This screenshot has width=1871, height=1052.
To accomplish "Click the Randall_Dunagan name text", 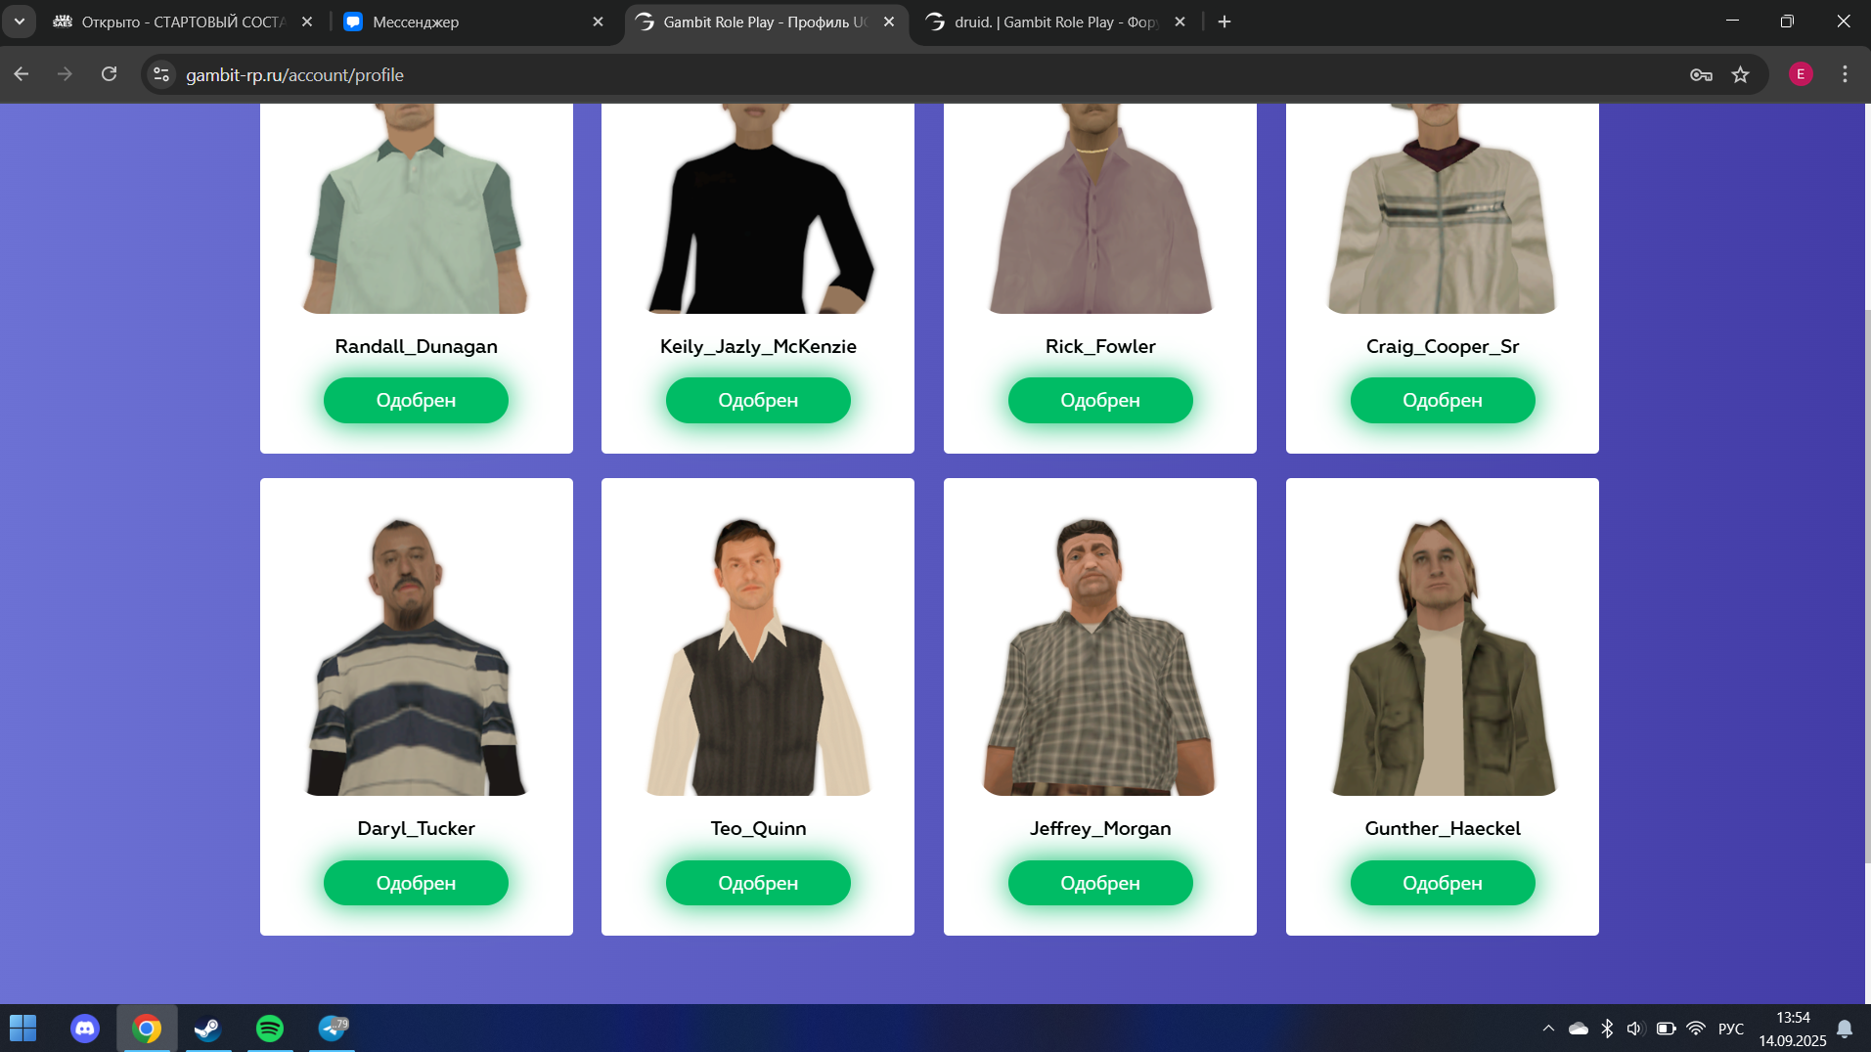I will (x=416, y=346).
